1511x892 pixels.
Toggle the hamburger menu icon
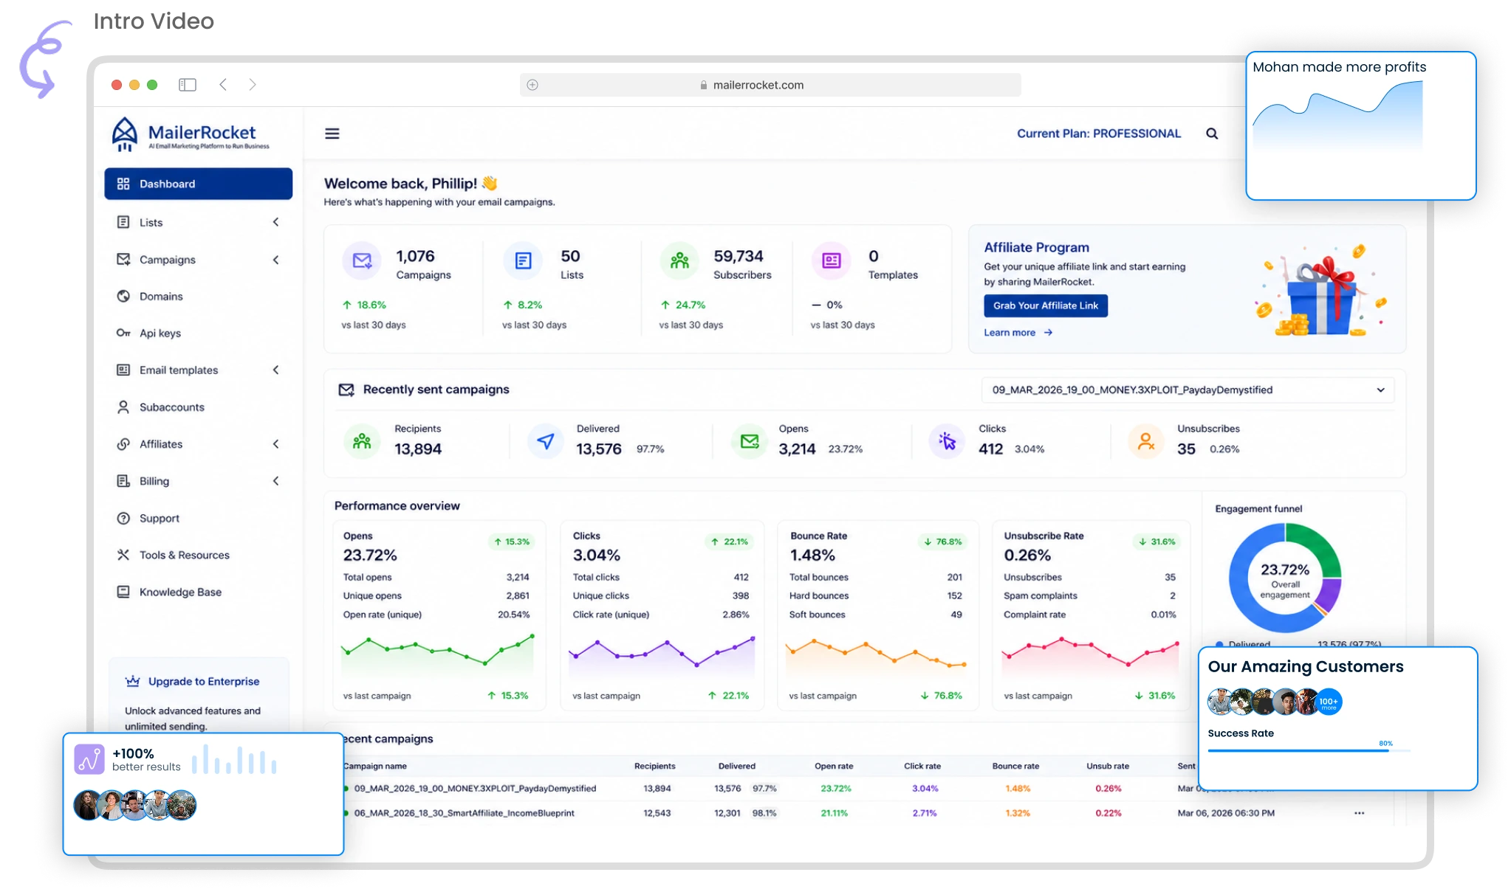click(332, 134)
